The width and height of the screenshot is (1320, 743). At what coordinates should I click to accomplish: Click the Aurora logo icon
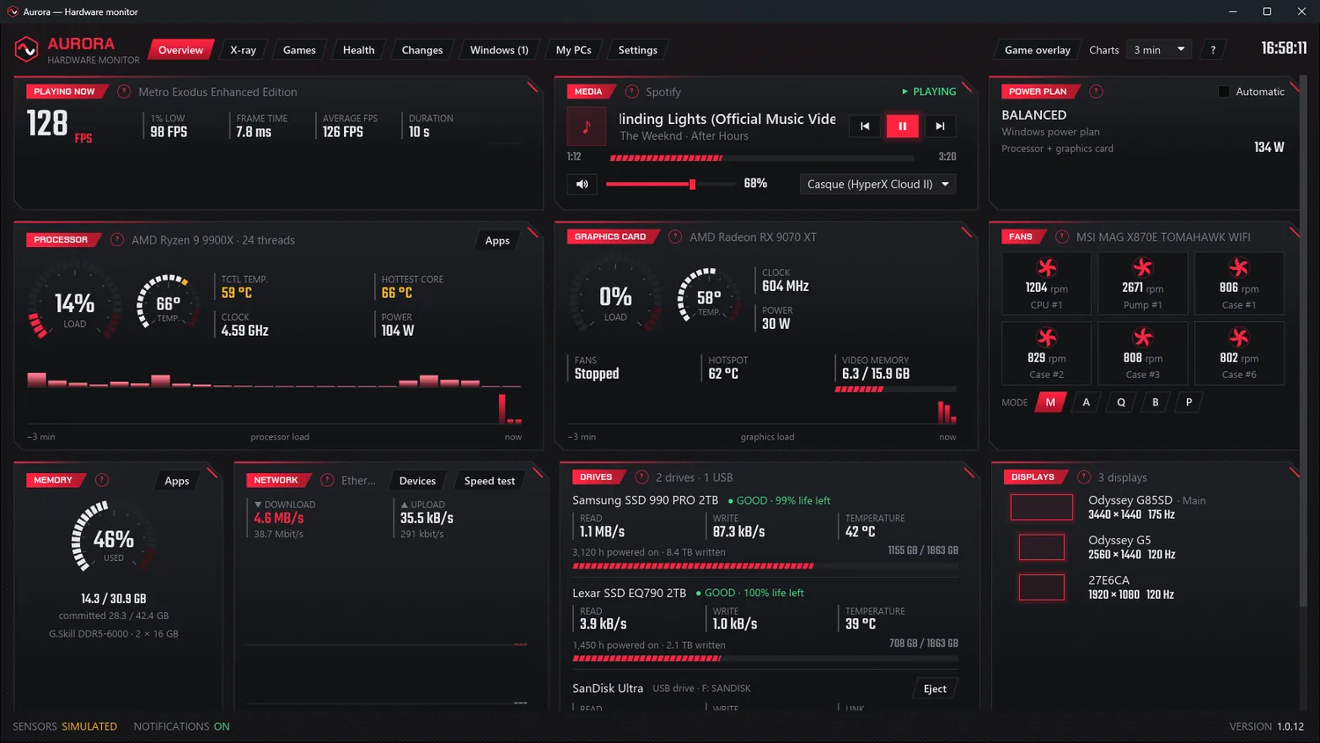tap(26, 50)
